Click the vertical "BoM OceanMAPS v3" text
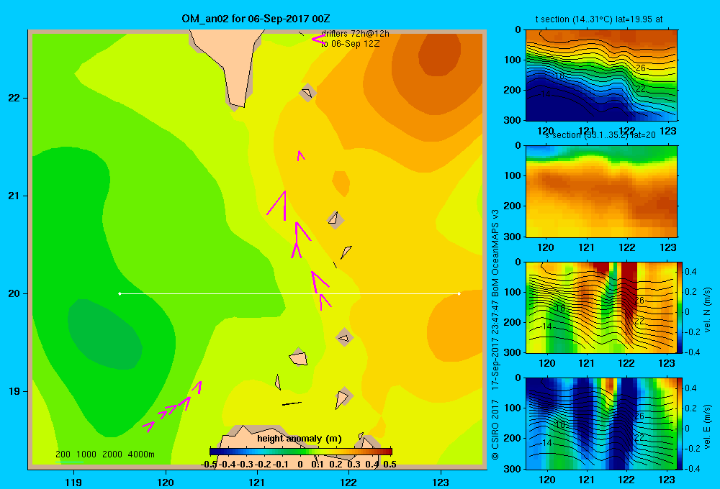The width and height of the screenshot is (720, 489). (495, 253)
